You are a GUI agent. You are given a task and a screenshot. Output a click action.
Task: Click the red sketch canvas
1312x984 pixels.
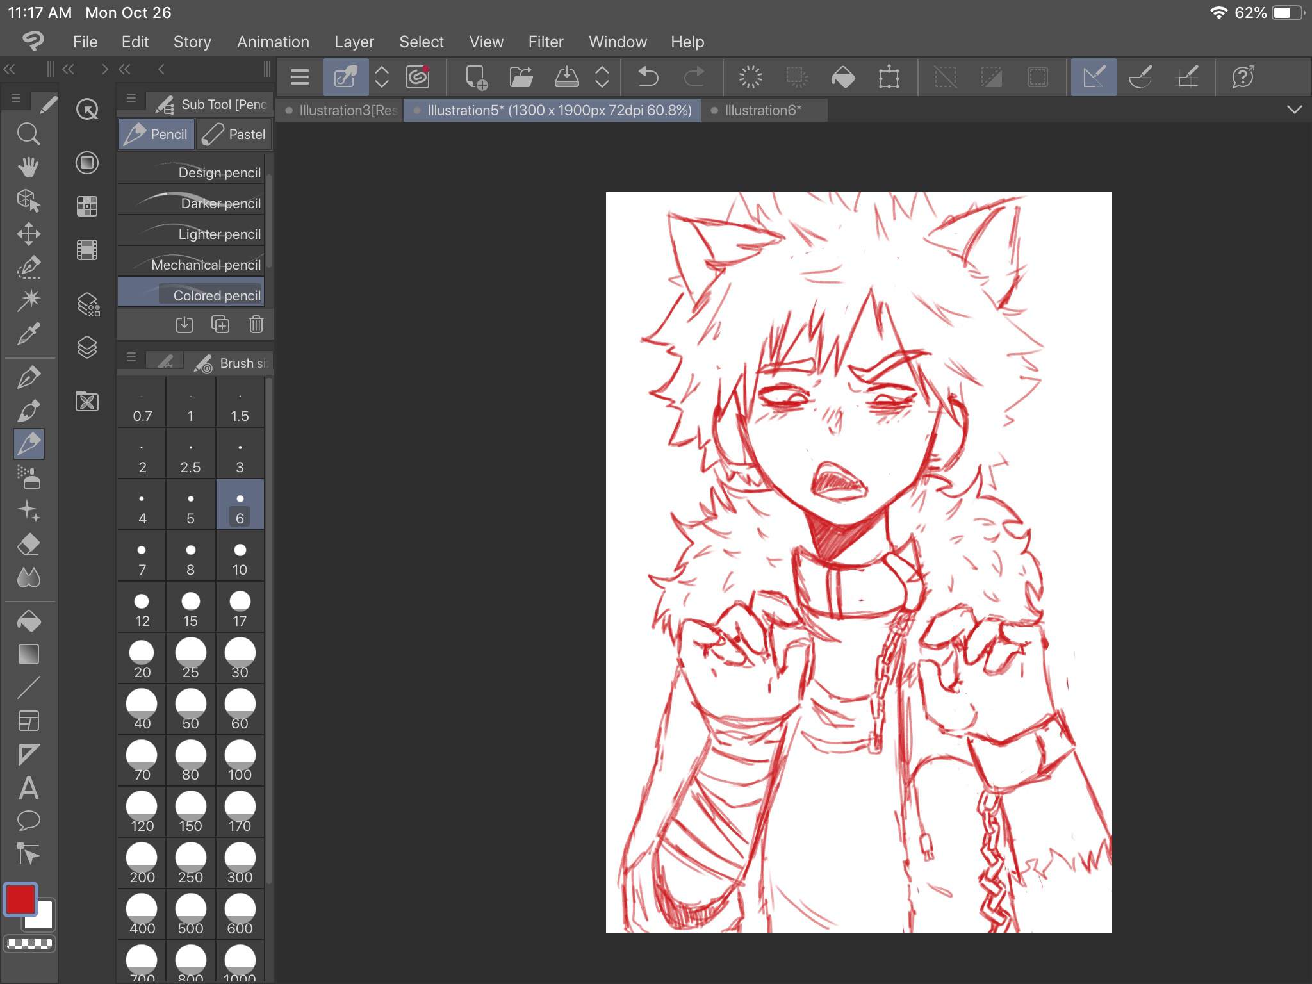tap(858, 562)
